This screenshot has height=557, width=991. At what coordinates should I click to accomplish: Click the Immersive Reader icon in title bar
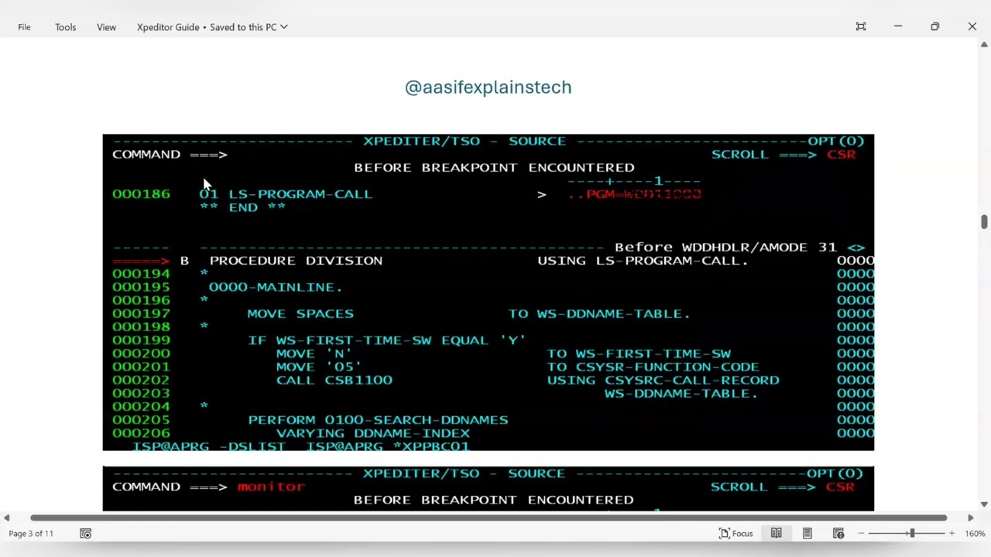point(861,26)
